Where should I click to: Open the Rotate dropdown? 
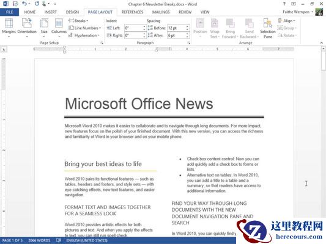tap(287, 35)
